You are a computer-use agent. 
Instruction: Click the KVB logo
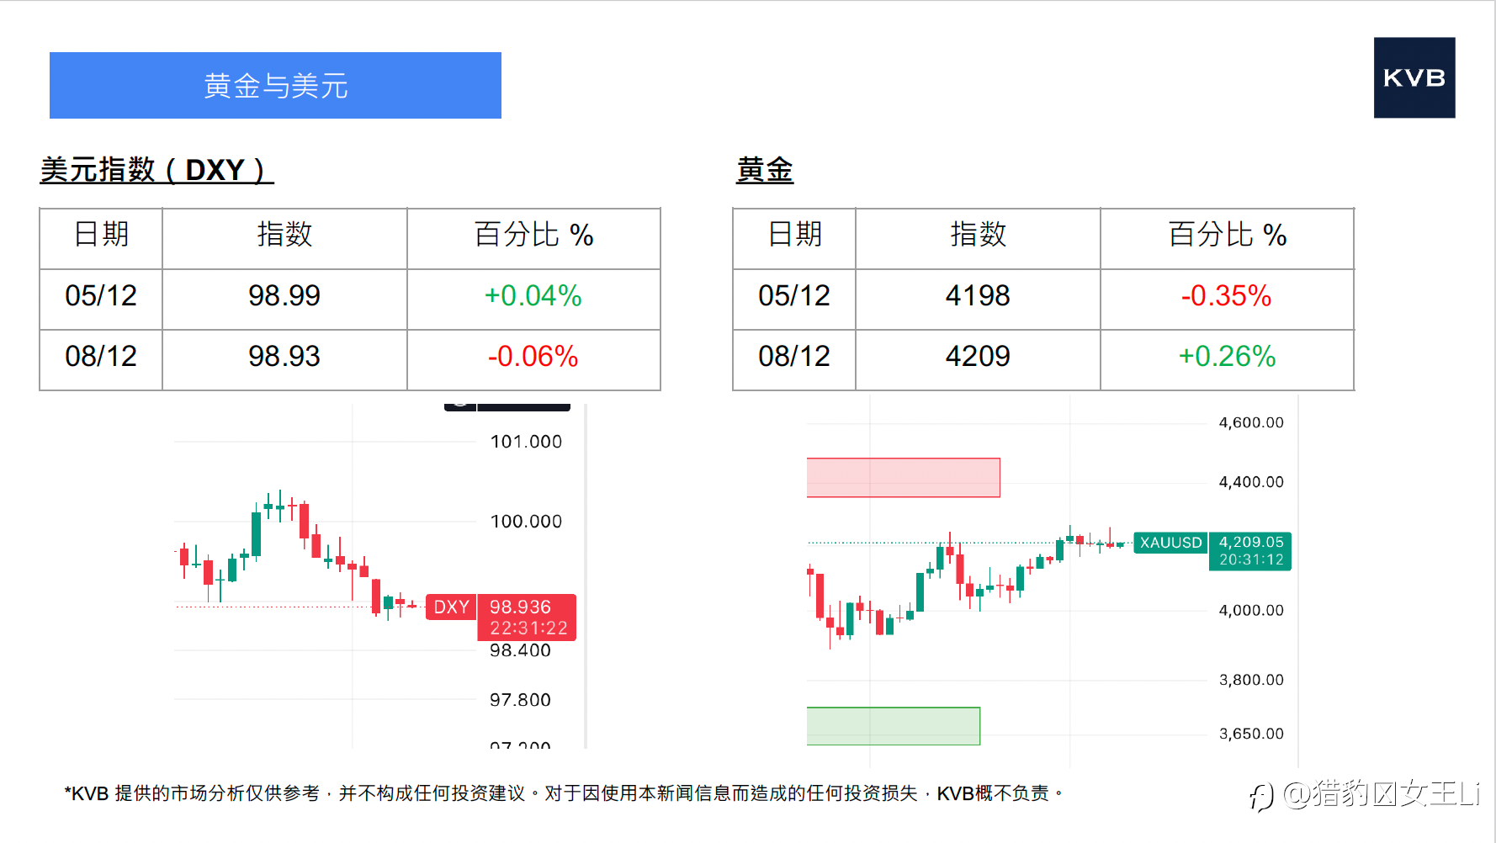(1414, 77)
